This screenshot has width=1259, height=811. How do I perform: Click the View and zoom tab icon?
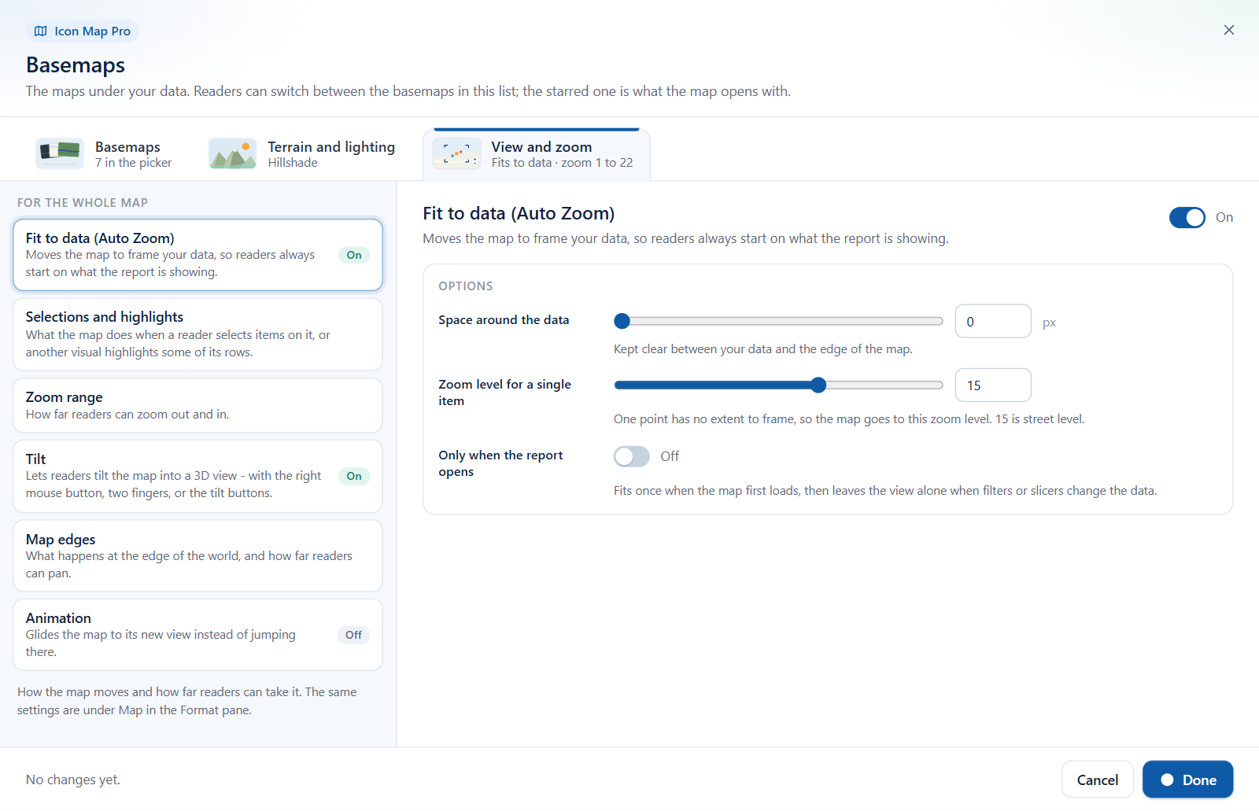456,153
